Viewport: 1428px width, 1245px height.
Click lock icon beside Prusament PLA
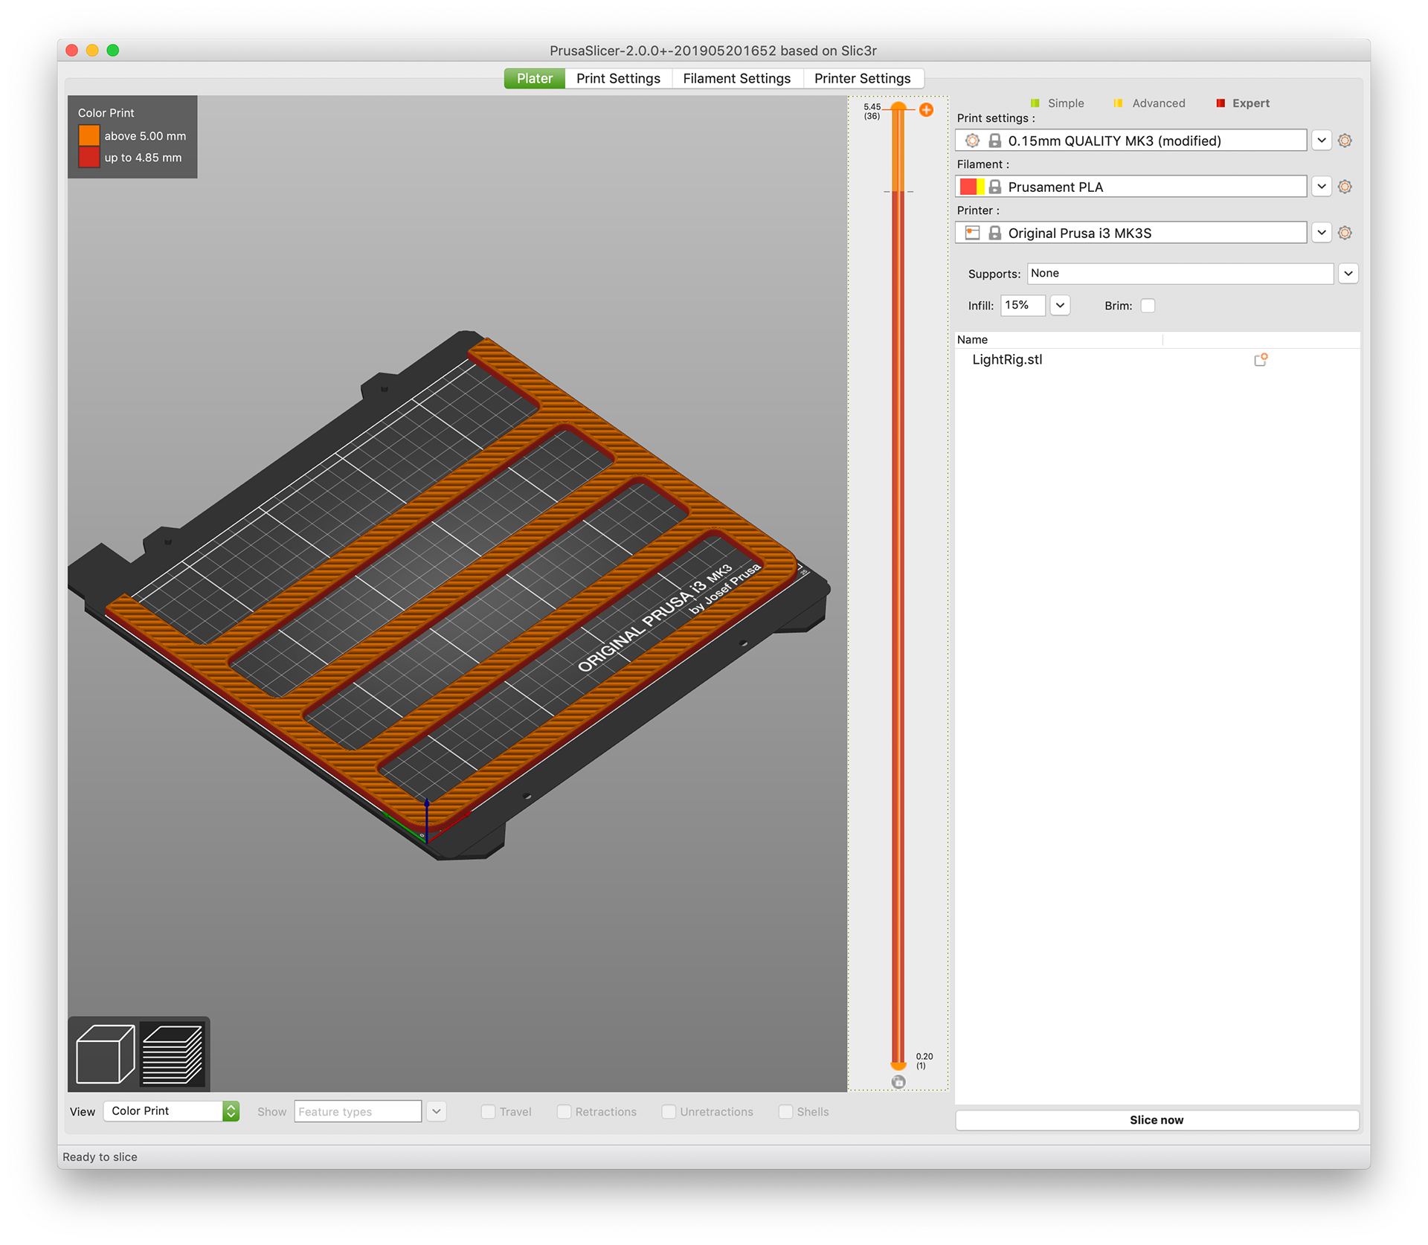[994, 187]
